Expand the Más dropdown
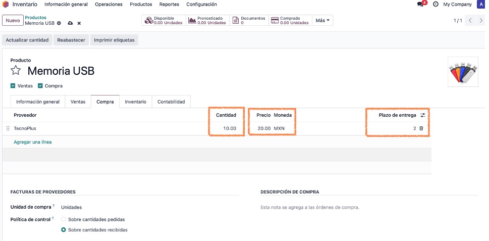 click(322, 20)
